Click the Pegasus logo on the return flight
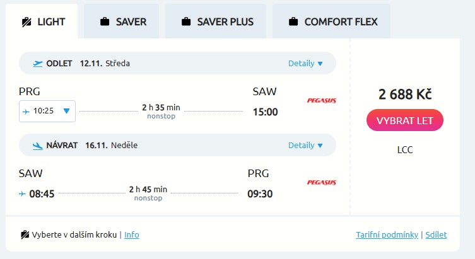The image size is (475, 259). pyautogui.click(x=321, y=182)
